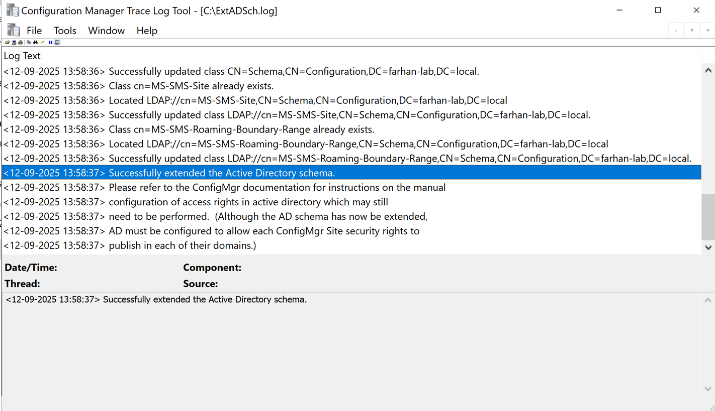
Task: Toggle the Pause toolbar button
Action: 51,43
